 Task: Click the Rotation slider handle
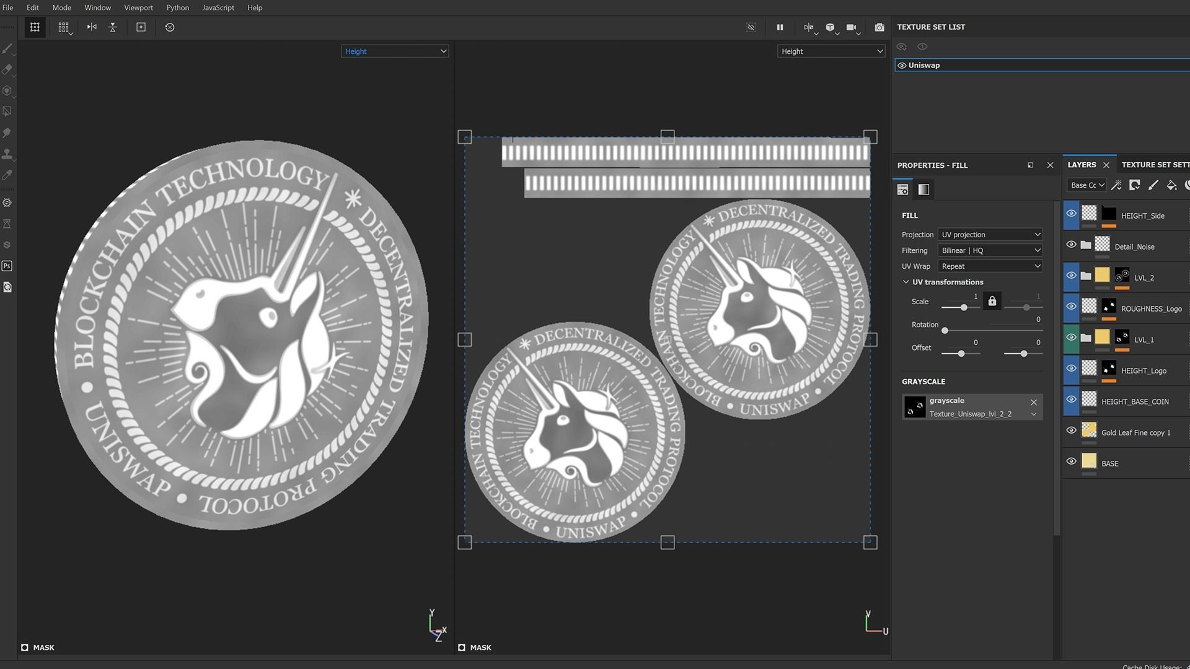coord(945,331)
